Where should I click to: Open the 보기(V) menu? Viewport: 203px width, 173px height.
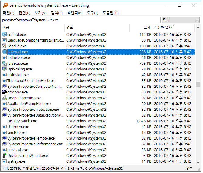click(40, 13)
